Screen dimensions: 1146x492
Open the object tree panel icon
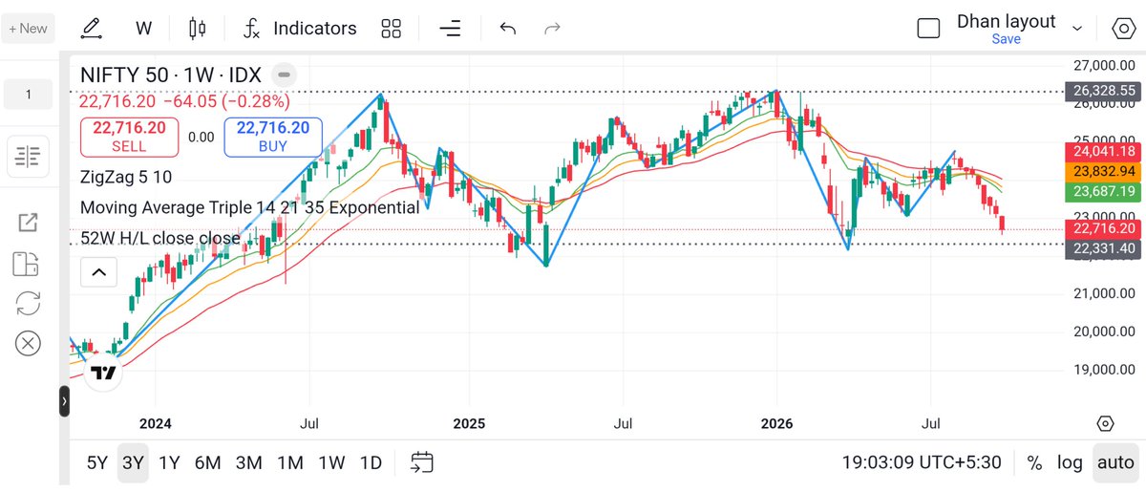pyautogui.click(x=28, y=155)
